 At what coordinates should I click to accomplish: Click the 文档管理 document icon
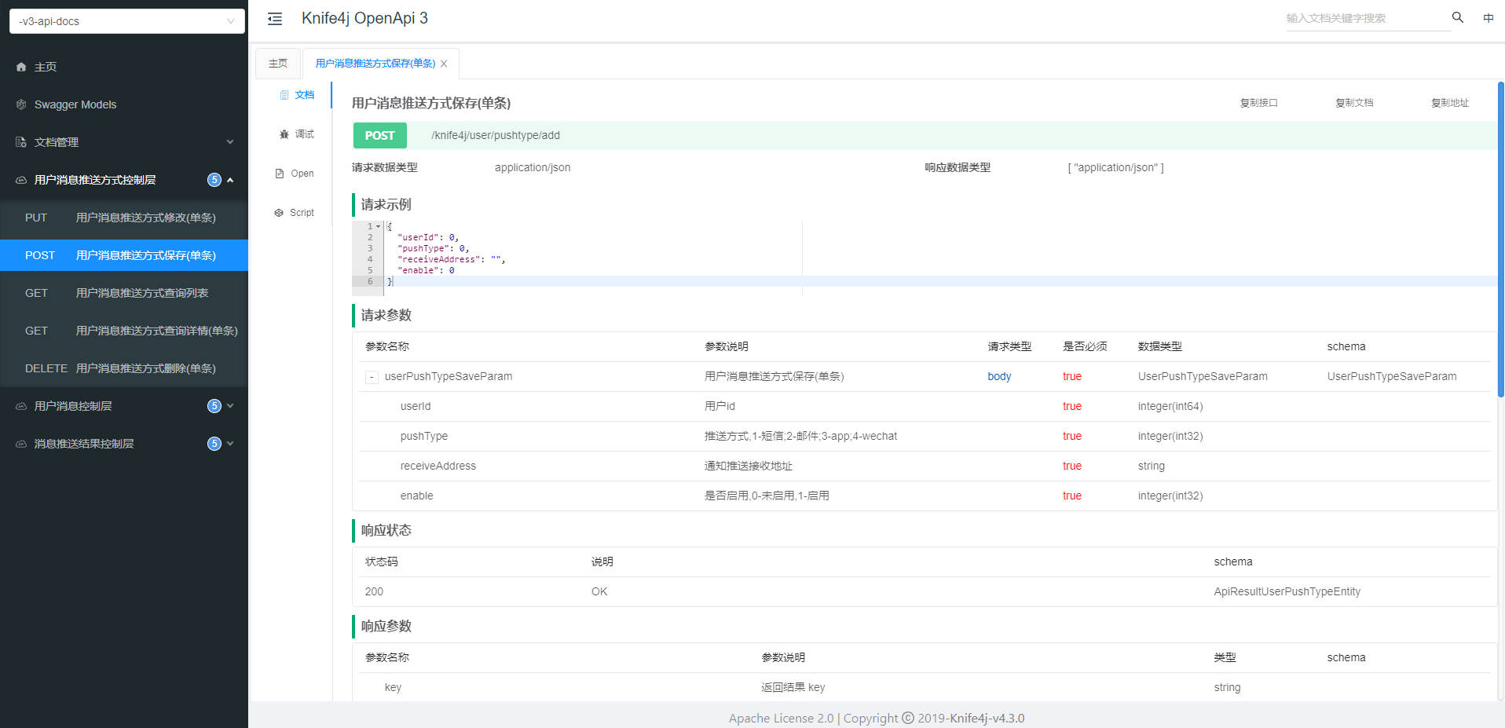(x=21, y=142)
